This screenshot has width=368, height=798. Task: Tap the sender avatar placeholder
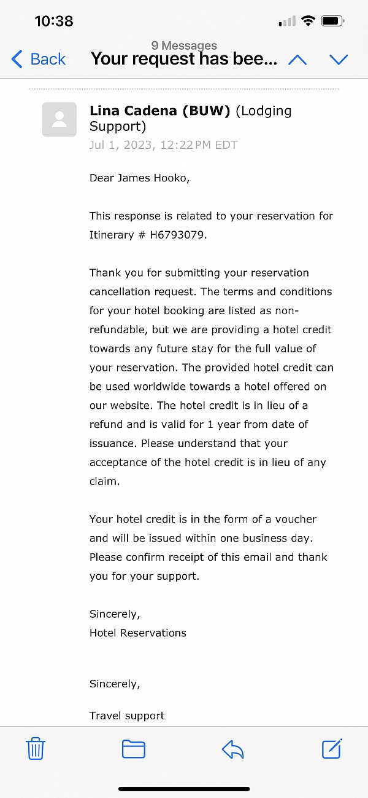point(59,119)
